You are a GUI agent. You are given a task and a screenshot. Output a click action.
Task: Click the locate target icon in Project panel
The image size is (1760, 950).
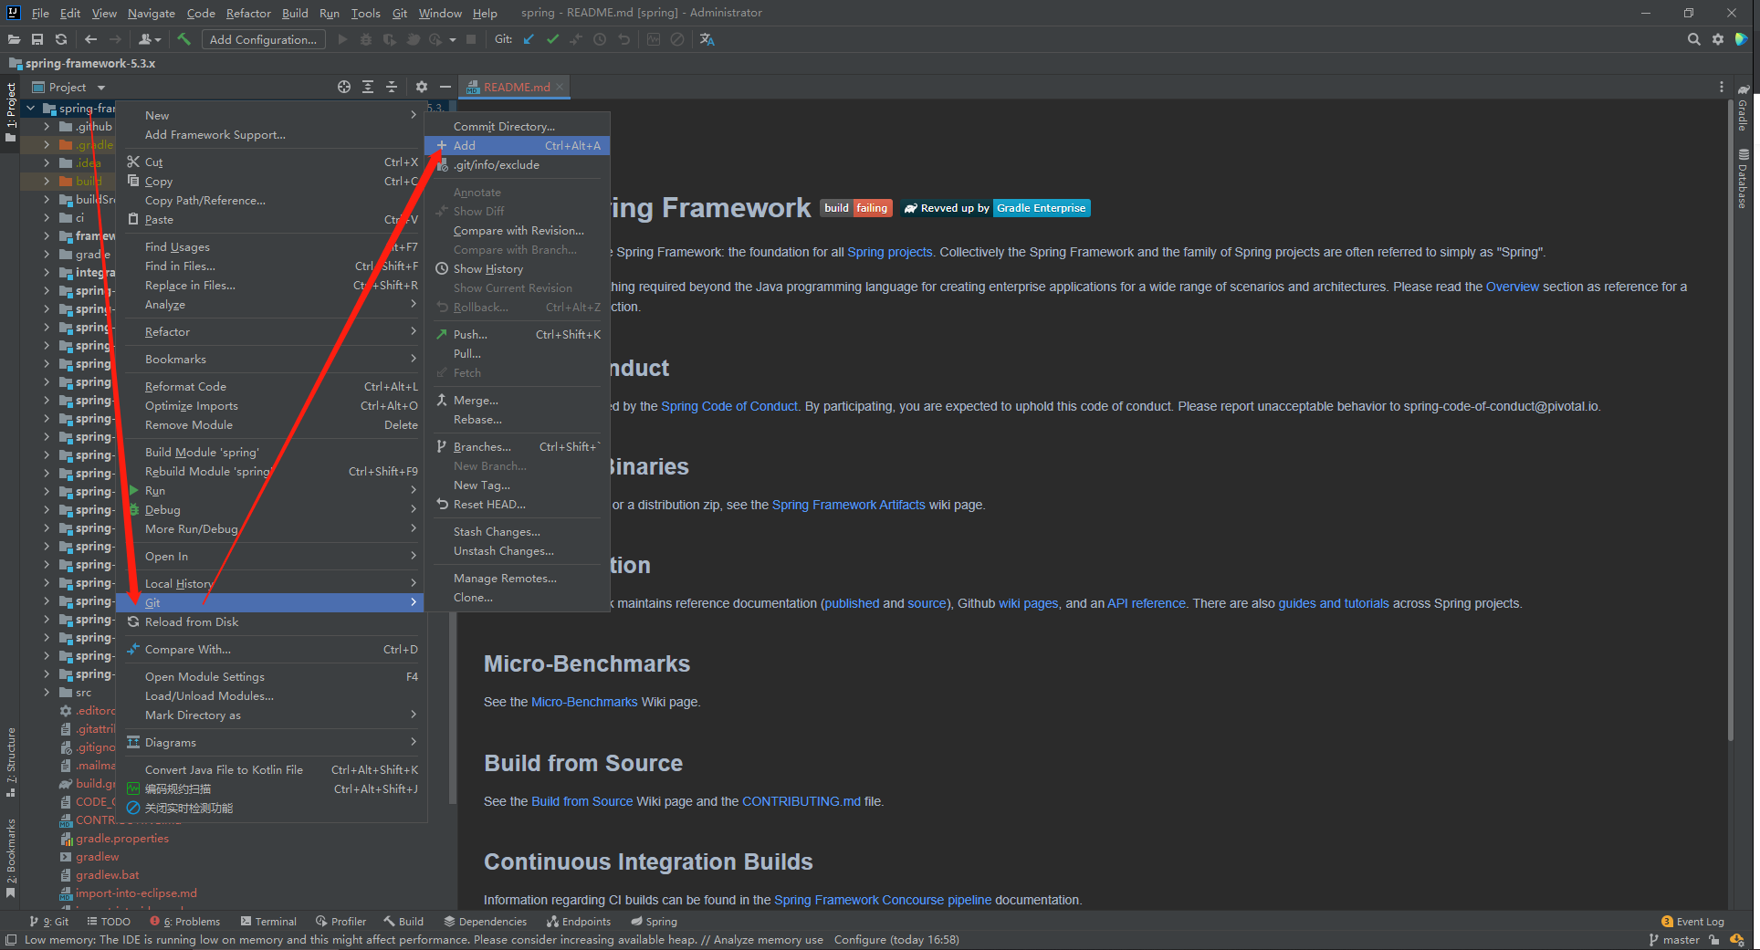(344, 87)
